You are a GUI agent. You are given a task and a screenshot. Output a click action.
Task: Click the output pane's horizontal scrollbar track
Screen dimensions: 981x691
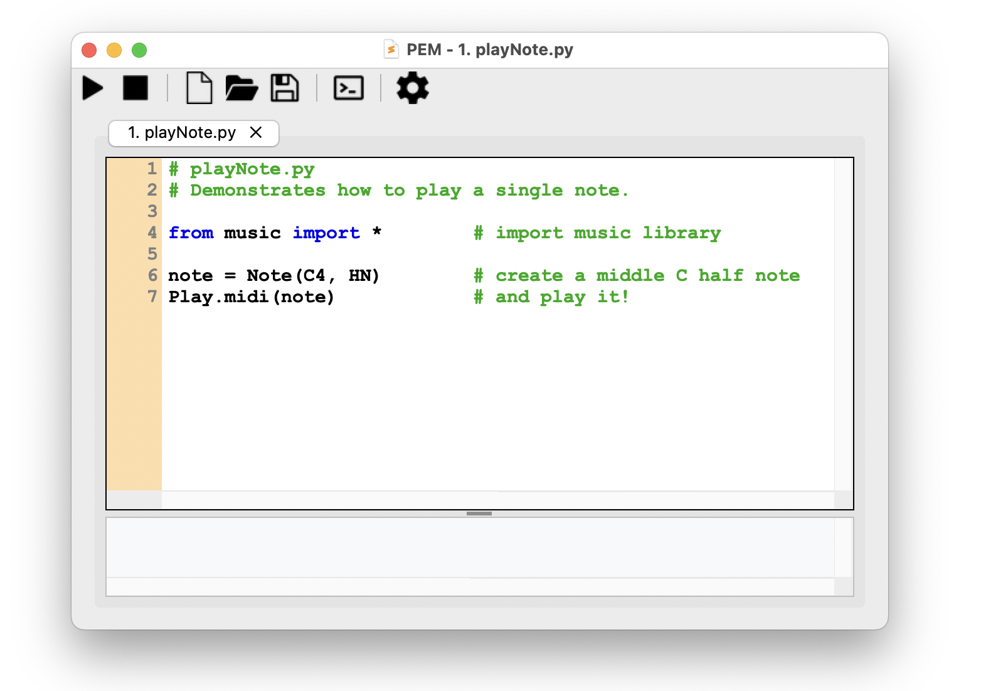[470, 586]
